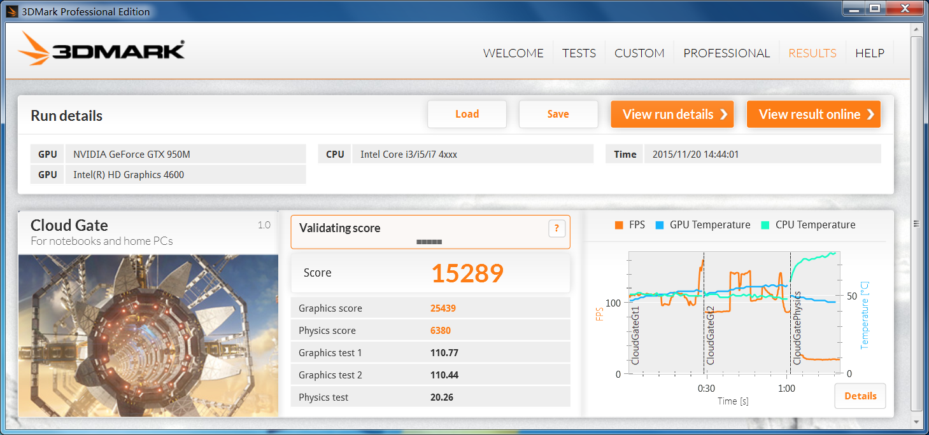This screenshot has height=435, width=929.
Task: Open View run details
Action: click(x=672, y=114)
